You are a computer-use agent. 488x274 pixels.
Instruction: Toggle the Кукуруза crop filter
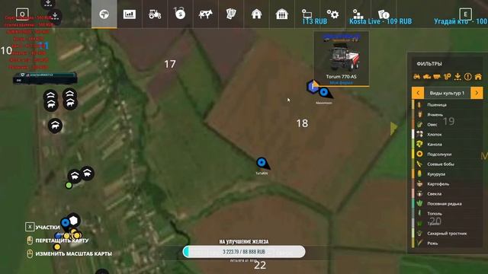pyautogui.click(x=448, y=174)
